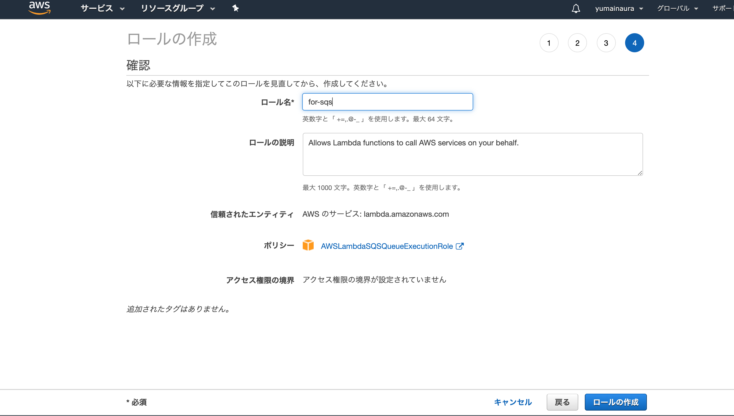
Task: Click the 戻る back button
Action: 562,402
